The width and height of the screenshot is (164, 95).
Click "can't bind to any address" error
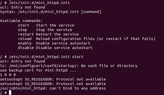tap(78, 88)
